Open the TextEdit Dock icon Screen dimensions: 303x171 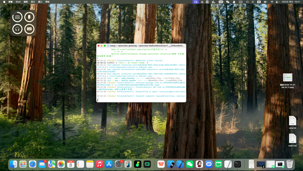point(228,164)
